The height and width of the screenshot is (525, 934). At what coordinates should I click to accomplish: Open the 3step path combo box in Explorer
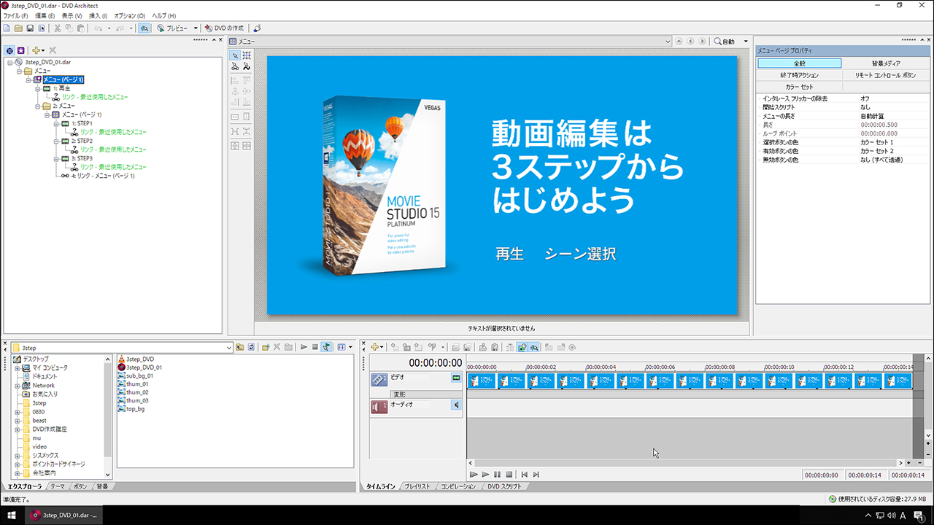122,348
